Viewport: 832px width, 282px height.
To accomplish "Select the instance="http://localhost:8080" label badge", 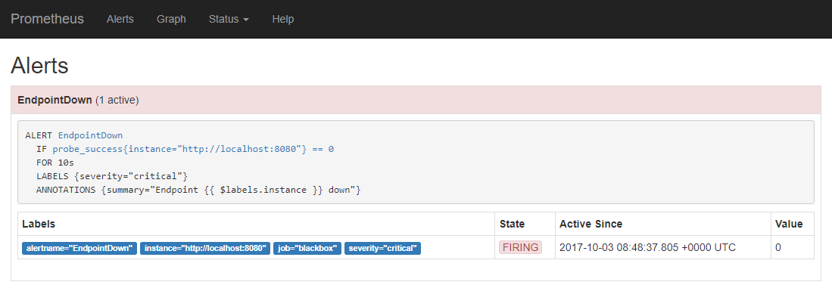I will 205,248.
